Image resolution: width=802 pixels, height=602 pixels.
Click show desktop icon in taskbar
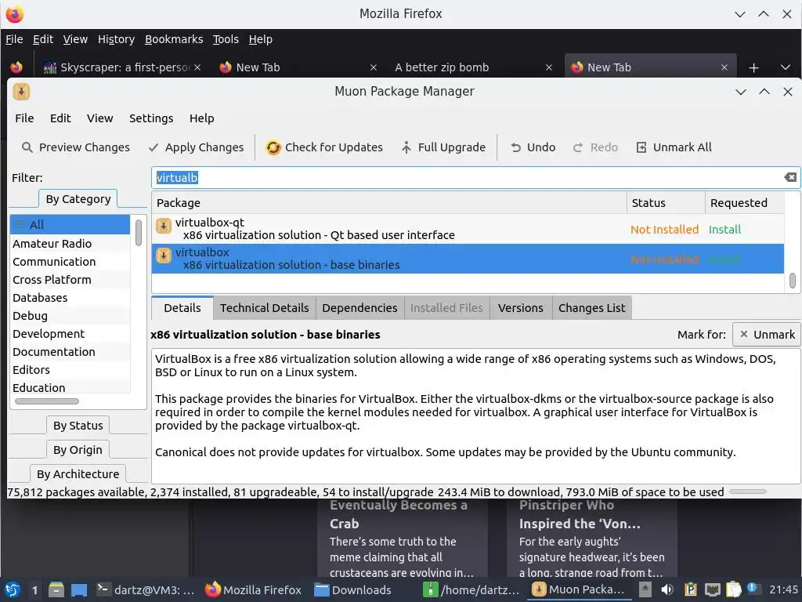79,589
